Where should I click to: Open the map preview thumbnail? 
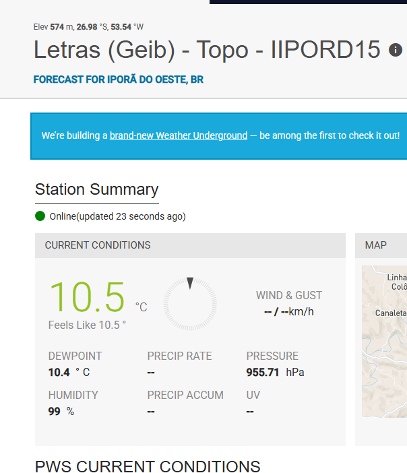tap(385, 337)
